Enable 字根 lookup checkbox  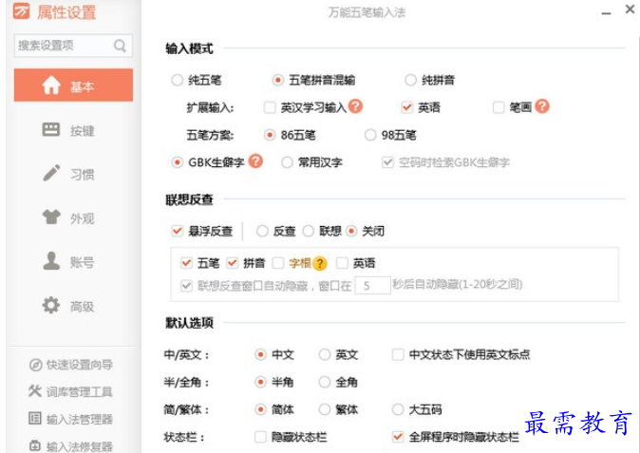[278, 263]
